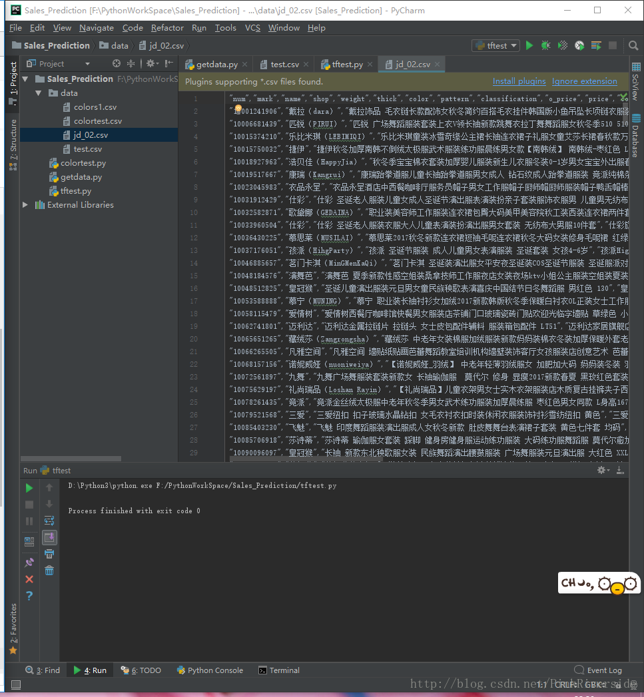Collapse the Sales_Prediction root folder

[x=26, y=79]
